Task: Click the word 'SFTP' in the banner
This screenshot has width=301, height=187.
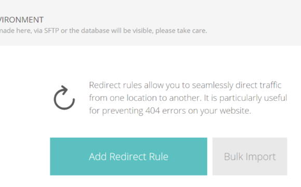Action: coord(51,31)
